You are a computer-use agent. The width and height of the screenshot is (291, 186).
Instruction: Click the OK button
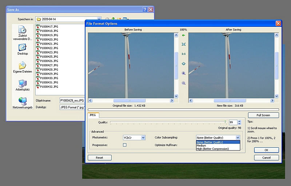pos(266,150)
